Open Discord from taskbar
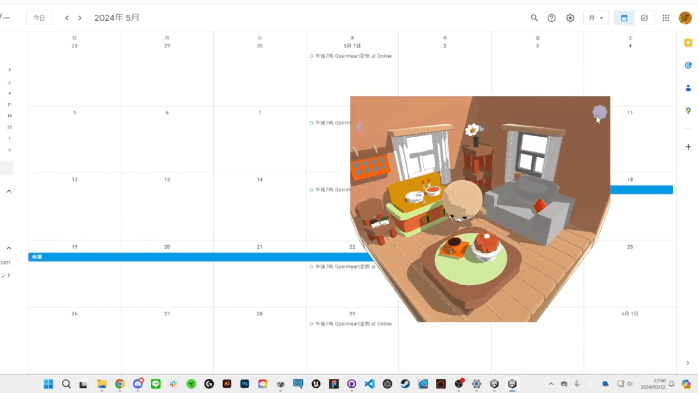Screen dimensions: 698x393 point(138,384)
